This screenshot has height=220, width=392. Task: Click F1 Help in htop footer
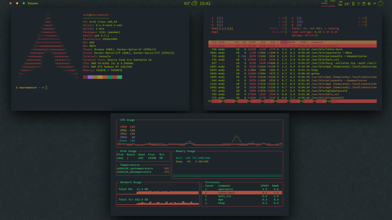point(215,101)
